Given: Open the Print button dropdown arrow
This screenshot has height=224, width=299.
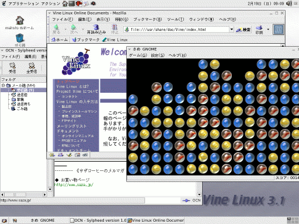Looking at the screenshot, I should pos(268,29).
